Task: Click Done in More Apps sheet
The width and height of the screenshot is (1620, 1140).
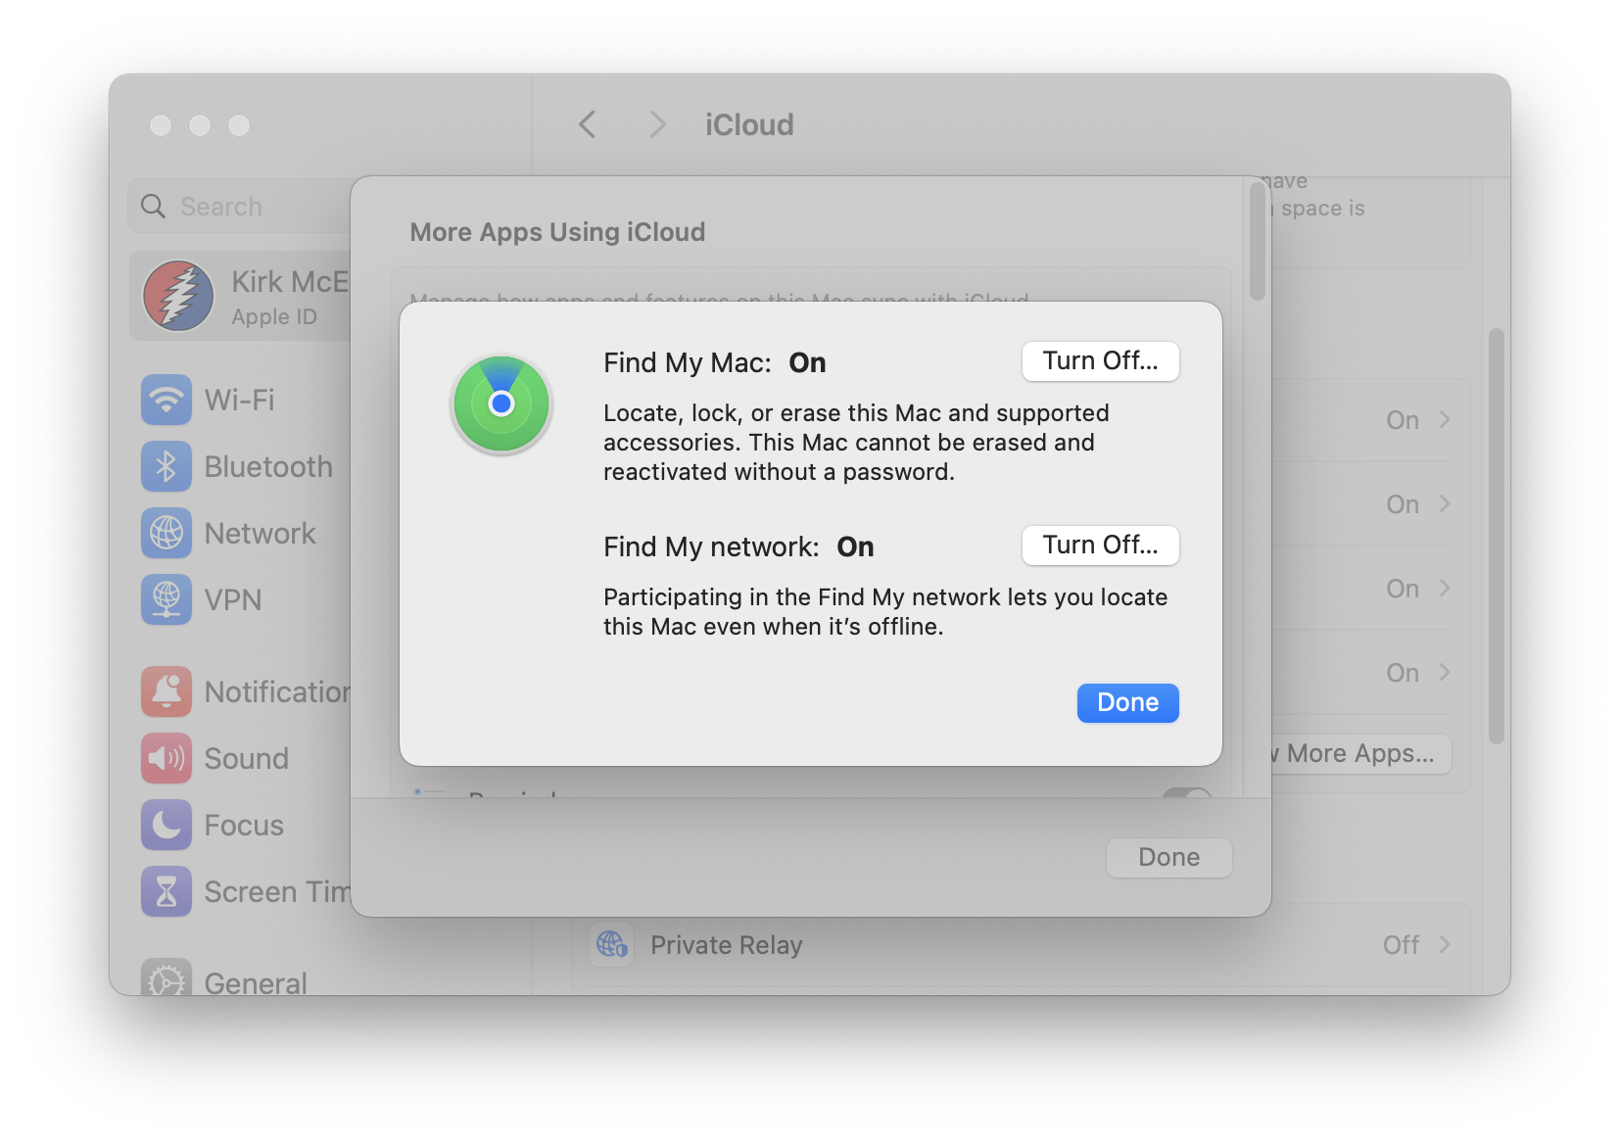Action: (x=1167, y=857)
